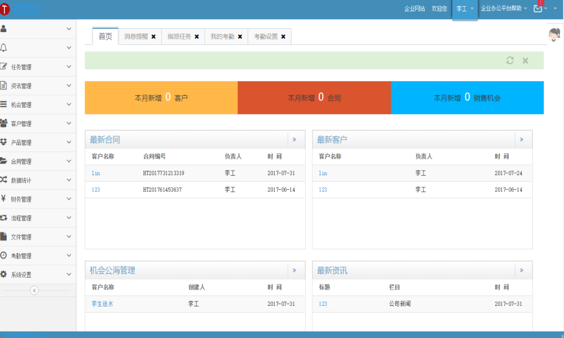Expand the 数据统计 menu chevron
This screenshot has width=564, height=338.
click(x=69, y=180)
